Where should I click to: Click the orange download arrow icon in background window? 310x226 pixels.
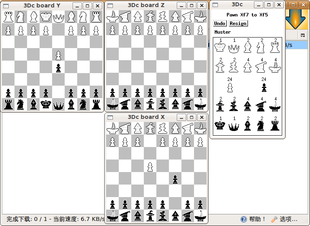296,19
